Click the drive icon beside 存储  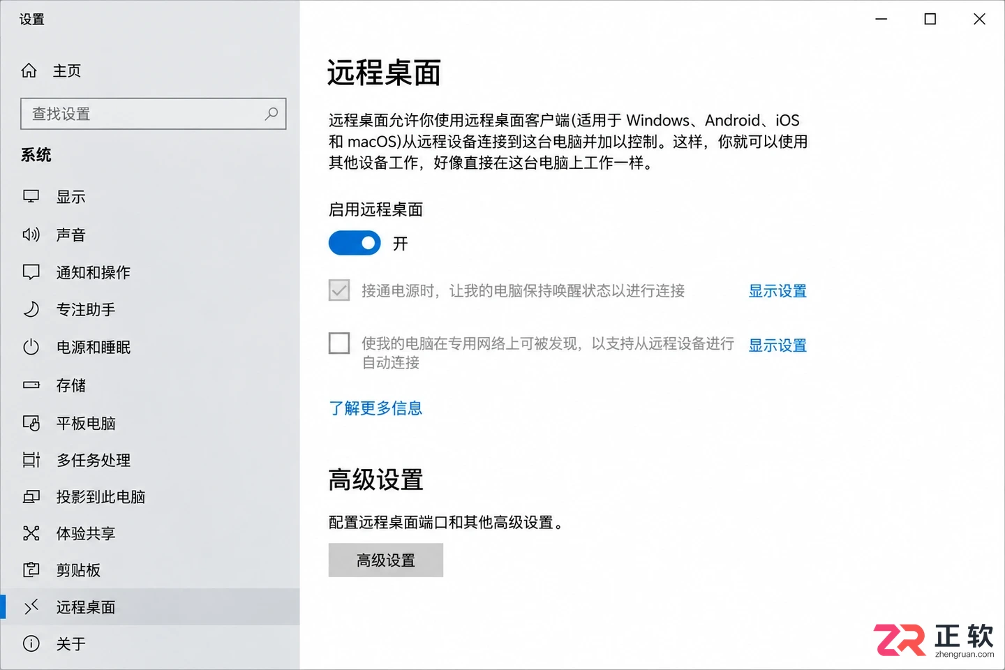[x=31, y=385]
